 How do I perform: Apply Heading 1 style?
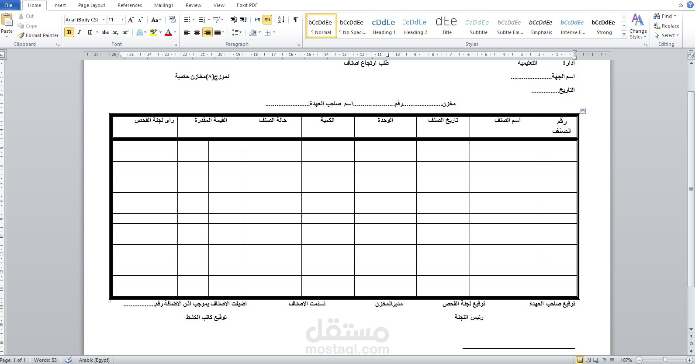click(x=384, y=26)
